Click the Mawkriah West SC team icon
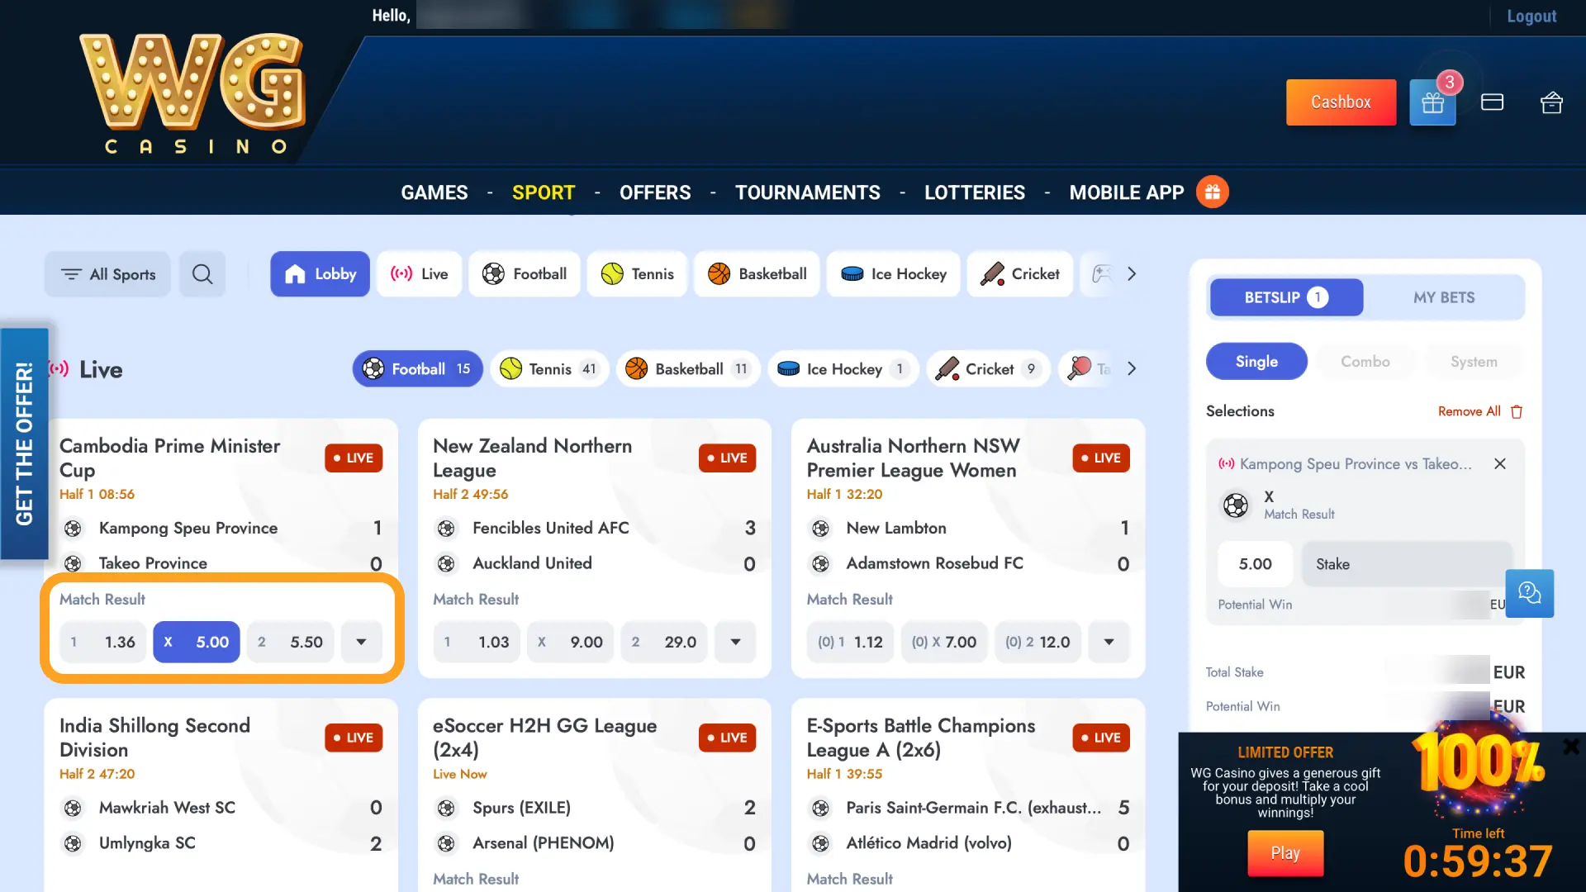 coord(74,808)
